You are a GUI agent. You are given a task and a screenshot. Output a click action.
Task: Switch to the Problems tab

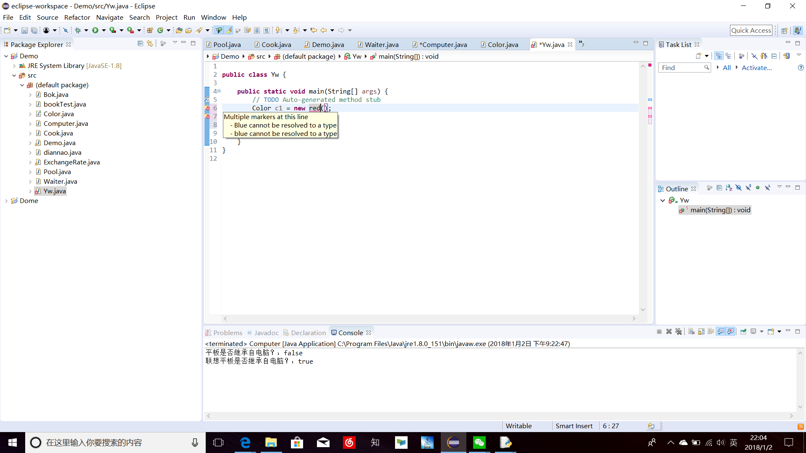(224, 333)
